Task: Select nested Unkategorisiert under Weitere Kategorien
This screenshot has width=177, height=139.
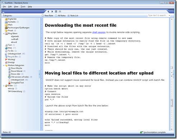Action: point(18,80)
